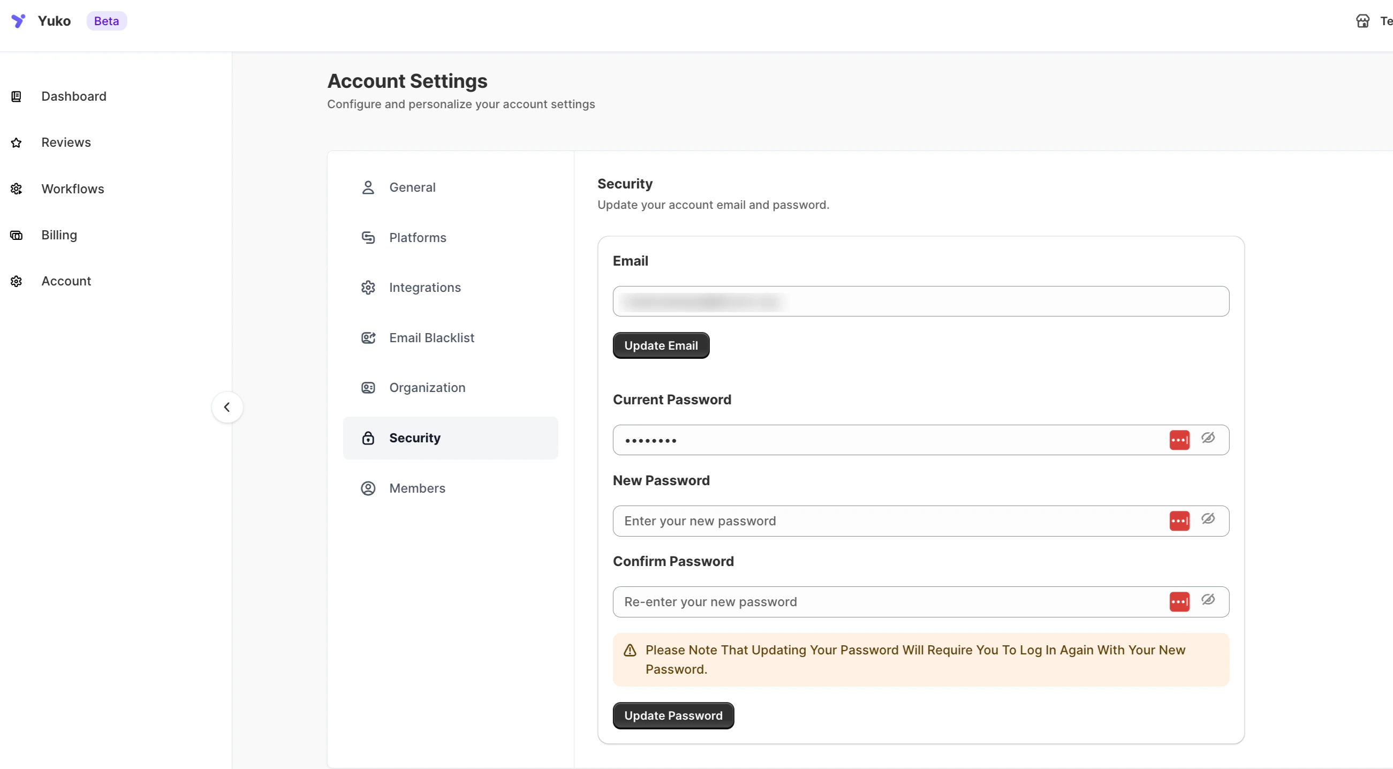Image resolution: width=1393 pixels, height=769 pixels.
Task: Click the Reviews star icon
Action: click(16, 143)
